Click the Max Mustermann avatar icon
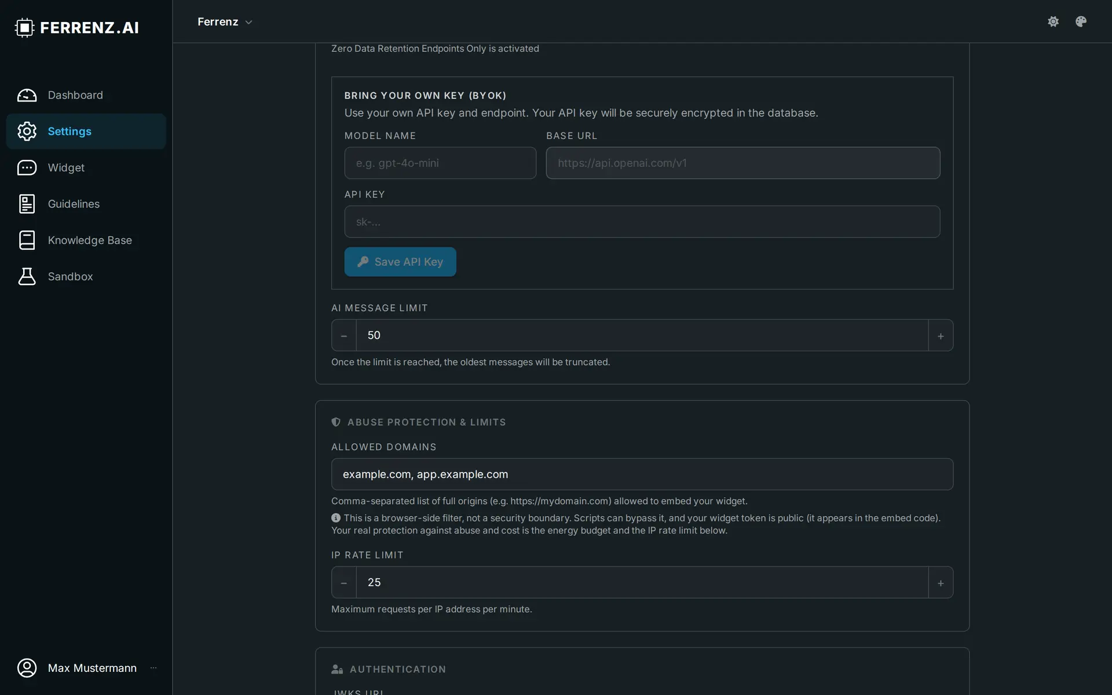 27,668
